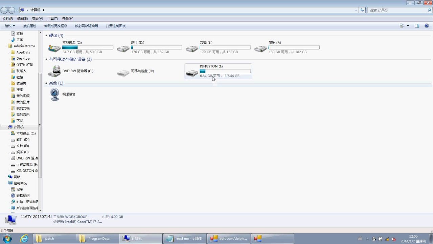
Task: Click KINGSTON (I:) capacity usage bar
Action: 225,71
